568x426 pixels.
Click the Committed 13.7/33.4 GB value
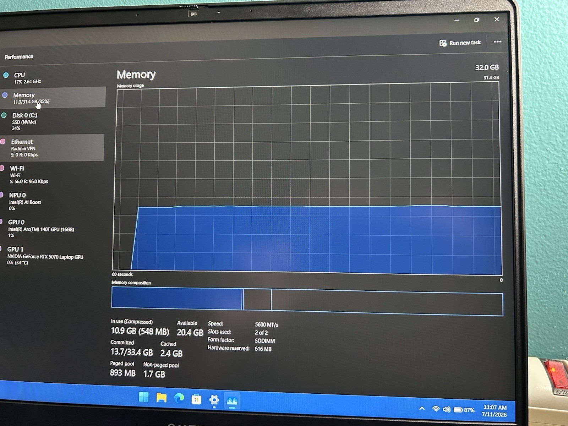[x=131, y=352]
